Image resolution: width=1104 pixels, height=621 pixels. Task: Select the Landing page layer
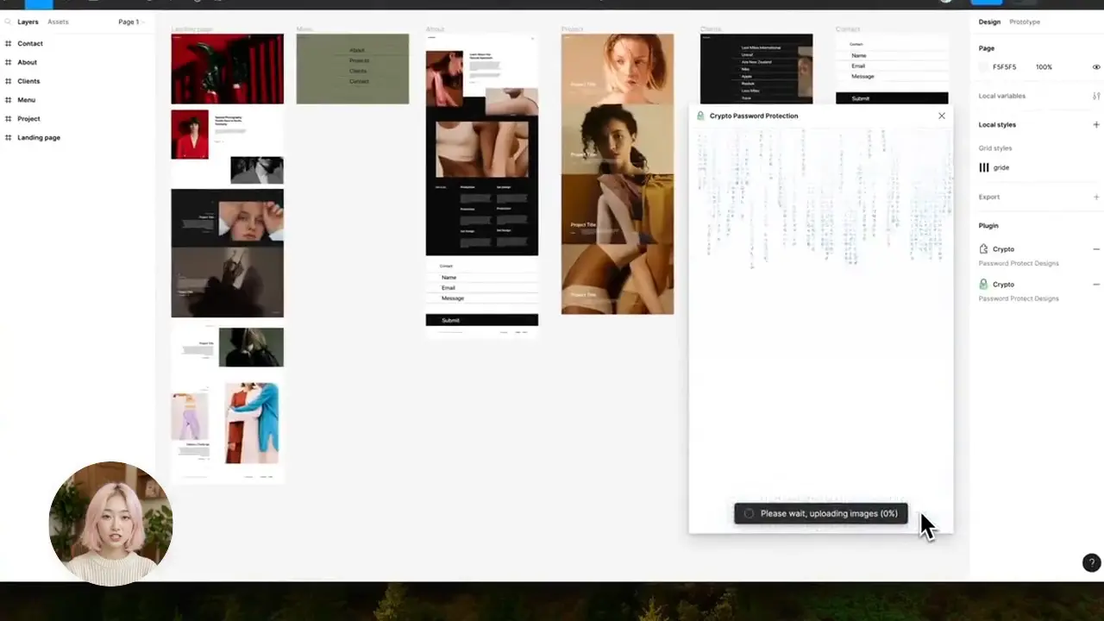pos(39,137)
